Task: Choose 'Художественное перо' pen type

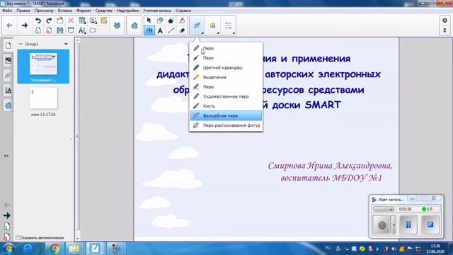Action: (x=226, y=96)
